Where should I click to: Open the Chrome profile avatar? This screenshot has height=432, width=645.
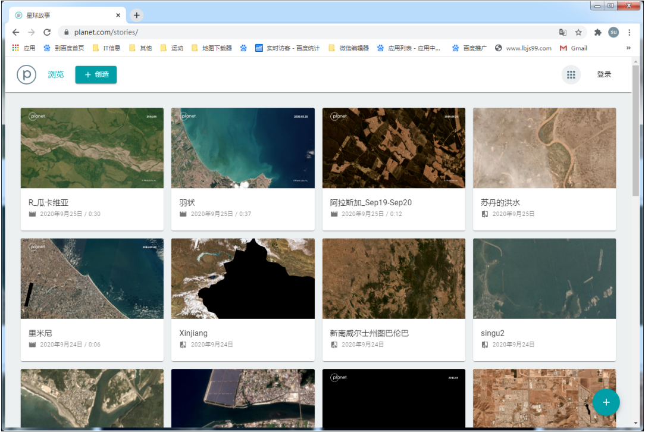click(x=613, y=32)
